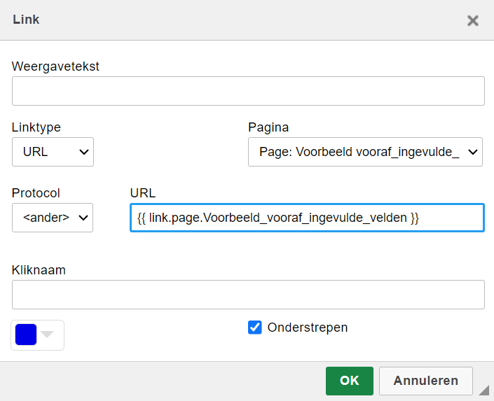Image resolution: width=494 pixels, height=401 pixels.
Task: Focus the Weergavetekst text field
Action: (248, 91)
